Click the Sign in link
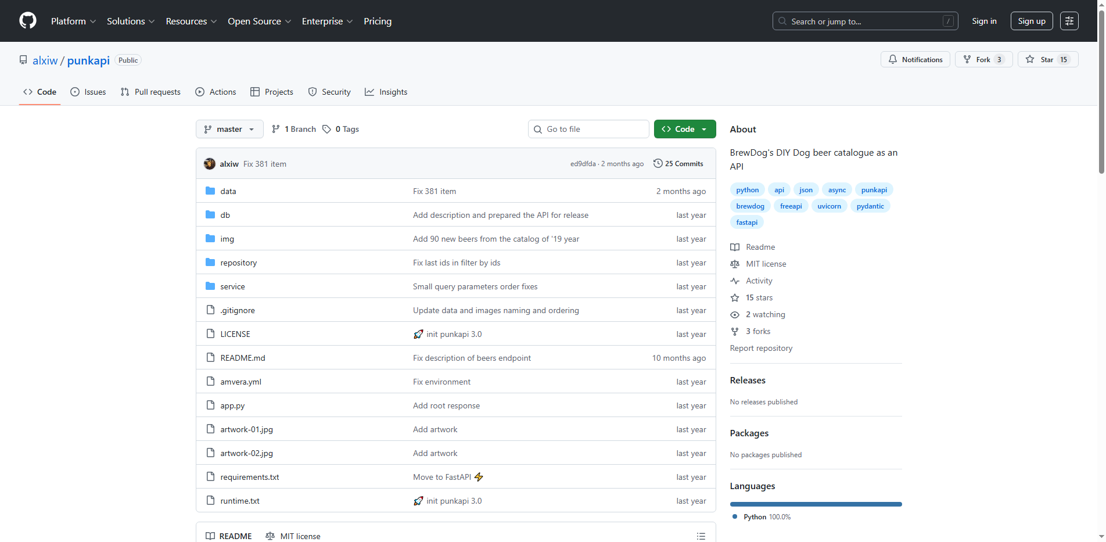Viewport: 1106px width, 542px height. pyautogui.click(x=984, y=21)
